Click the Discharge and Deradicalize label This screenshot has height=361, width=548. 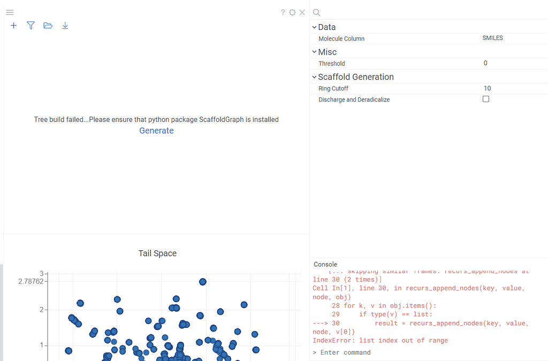pyautogui.click(x=354, y=100)
